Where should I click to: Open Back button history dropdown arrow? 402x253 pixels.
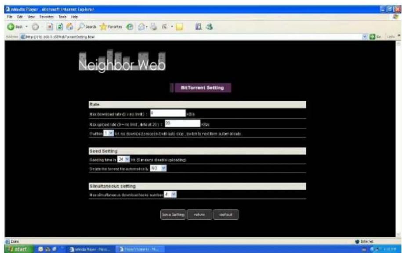(26, 27)
